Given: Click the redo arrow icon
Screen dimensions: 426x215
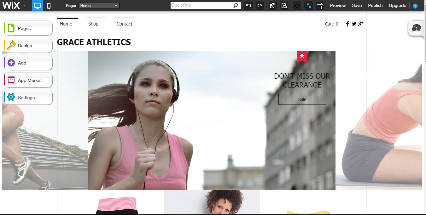Looking at the screenshot, I should click(260, 6).
